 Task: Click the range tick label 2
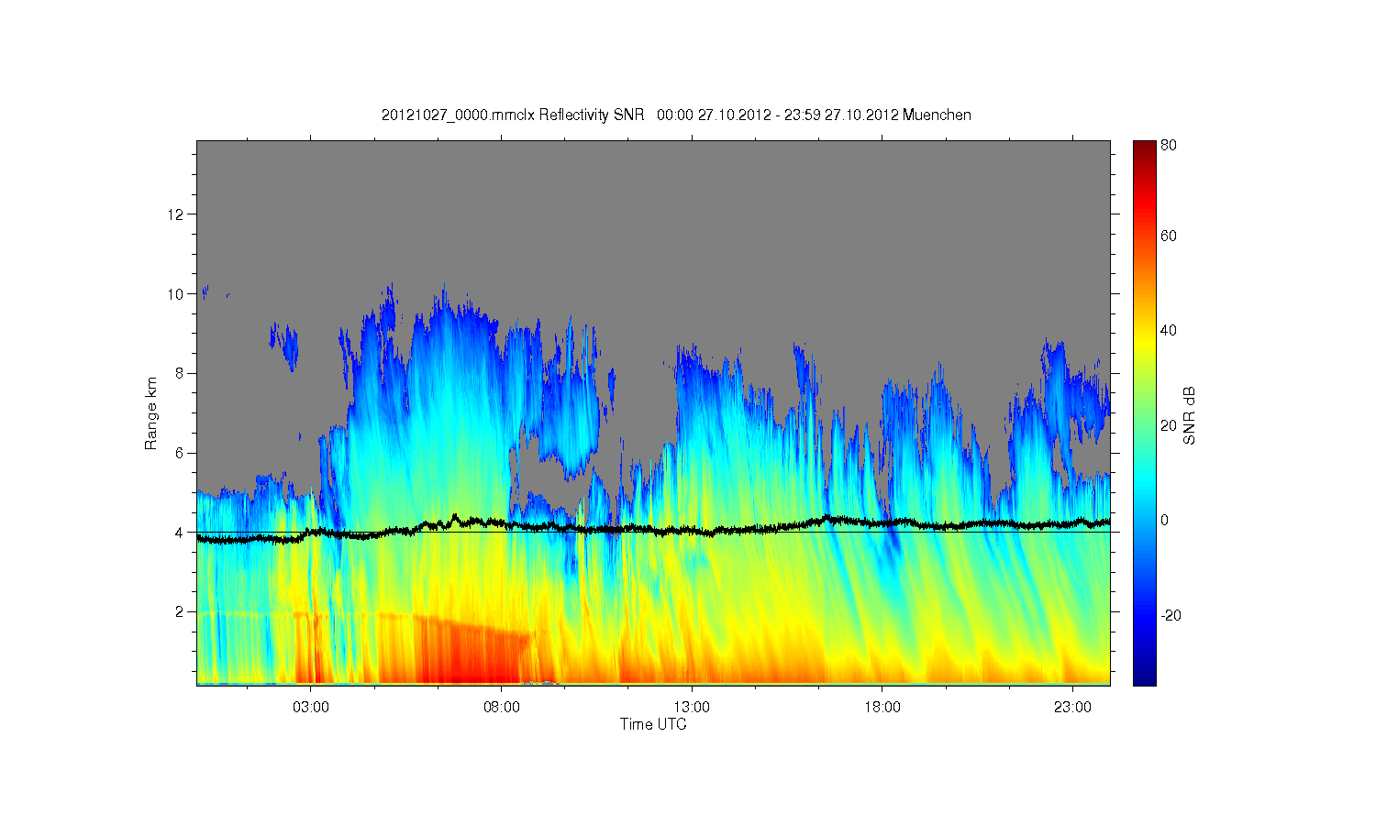click(x=181, y=611)
